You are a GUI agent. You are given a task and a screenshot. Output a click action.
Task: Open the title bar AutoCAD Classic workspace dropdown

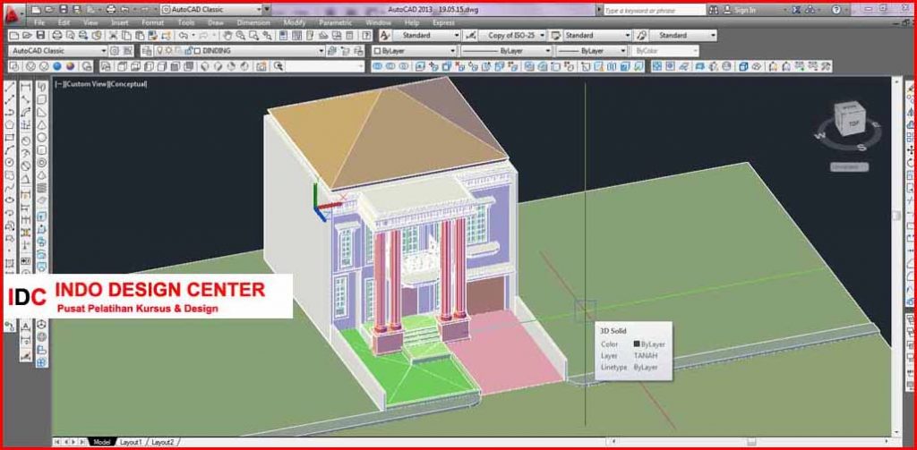pos(259,10)
